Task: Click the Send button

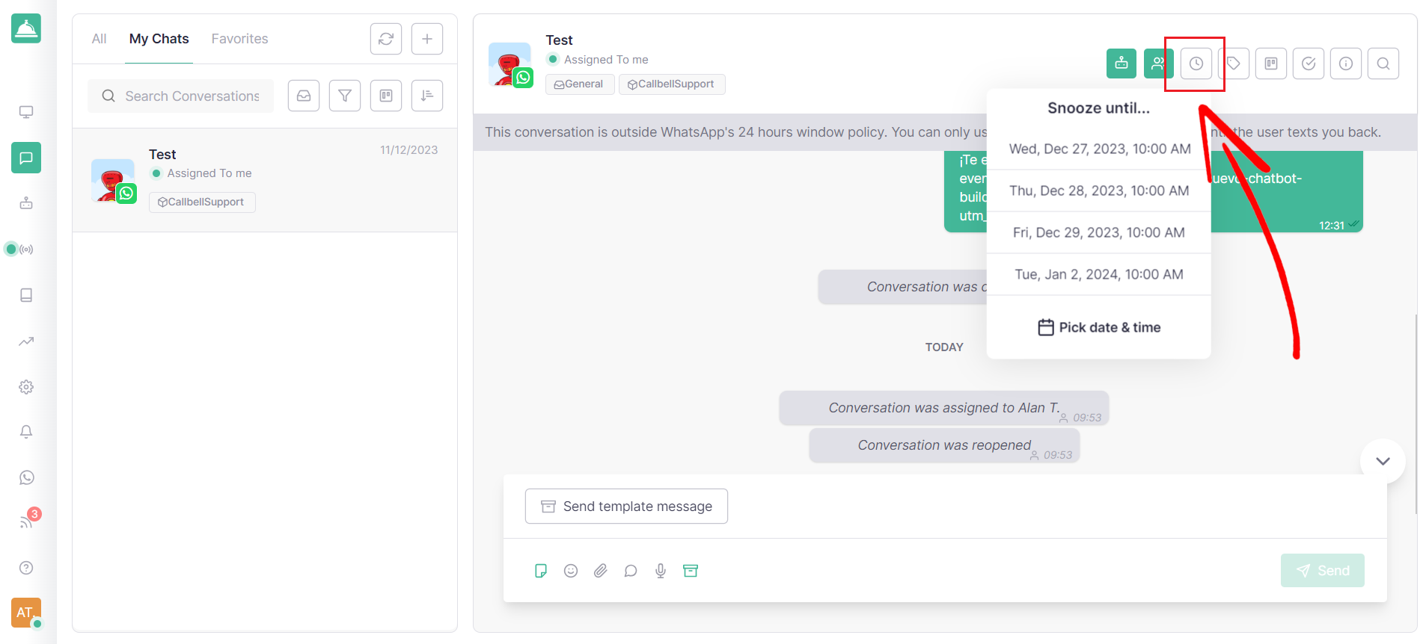Action: pos(1322,570)
